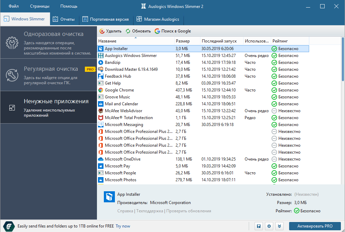Click the save icon in bottom bar
This screenshot has width=345, height=232.
pyautogui.click(x=259, y=226)
